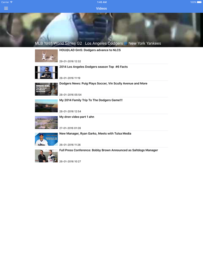Screen dimensions: 203x270
Task: Tap the date 26-01-2016 11:26
Action: [70, 145]
